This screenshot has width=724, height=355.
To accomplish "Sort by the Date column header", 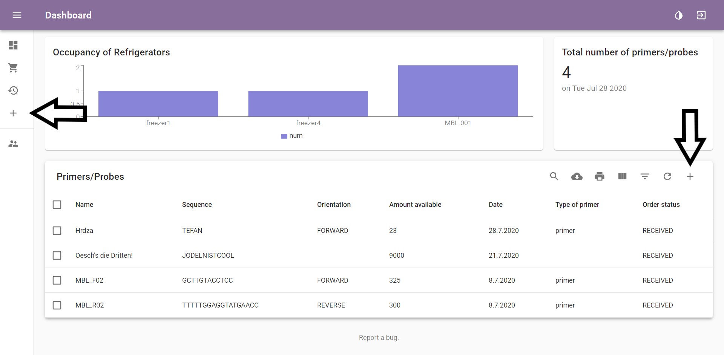I will tap(495, 205).
